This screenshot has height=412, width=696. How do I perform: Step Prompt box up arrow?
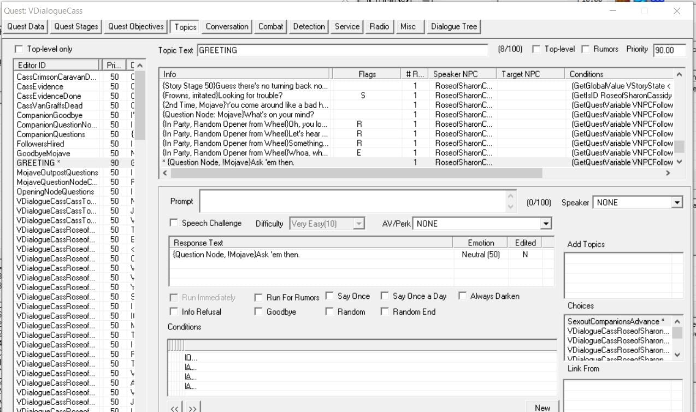[x=511, y=196]
